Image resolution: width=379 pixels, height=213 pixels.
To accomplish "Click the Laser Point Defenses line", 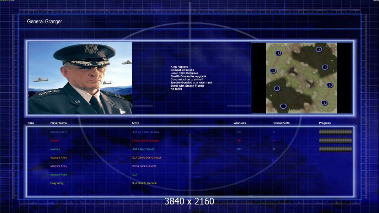I will [184, 73].
